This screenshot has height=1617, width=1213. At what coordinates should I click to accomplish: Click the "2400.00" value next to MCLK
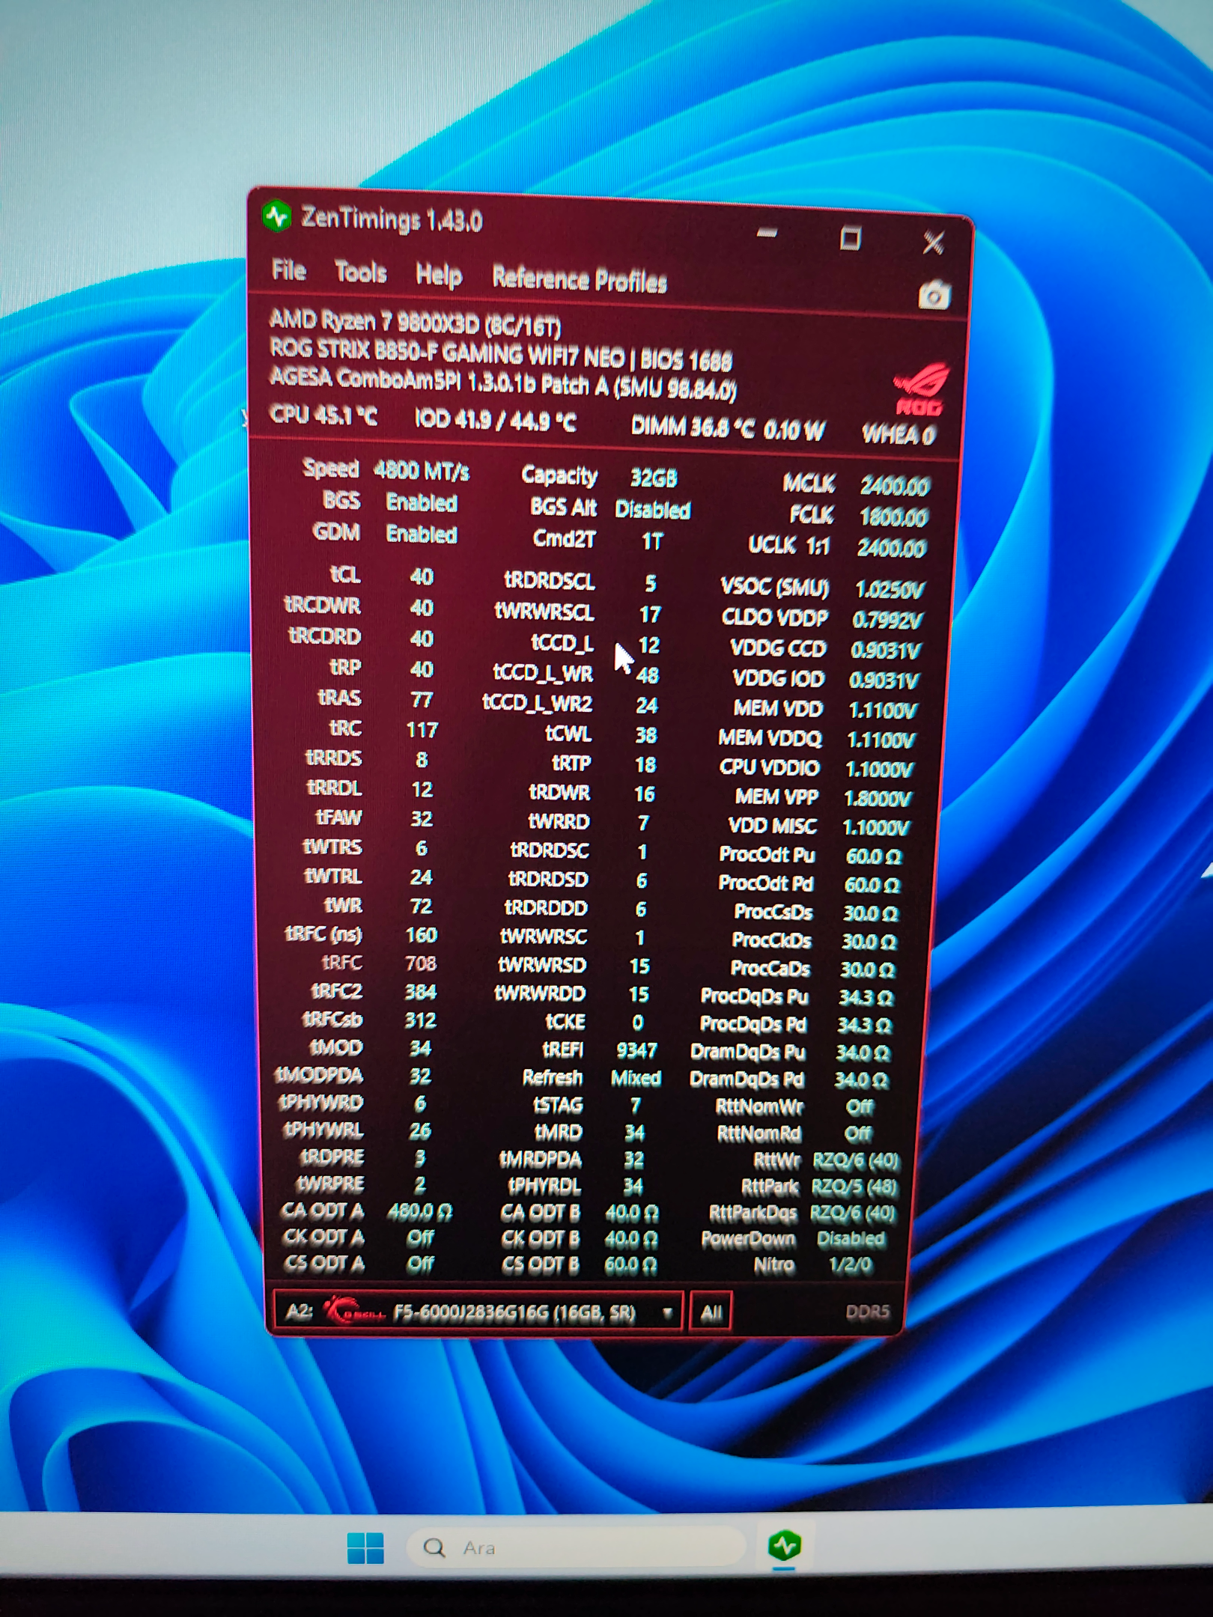(x=894, y=487)
